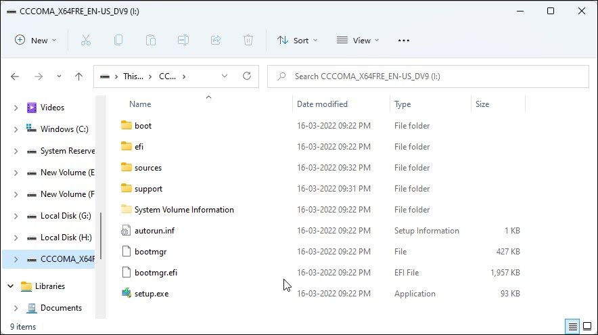Switch to large thumbnails view icon

coord(587,327)
